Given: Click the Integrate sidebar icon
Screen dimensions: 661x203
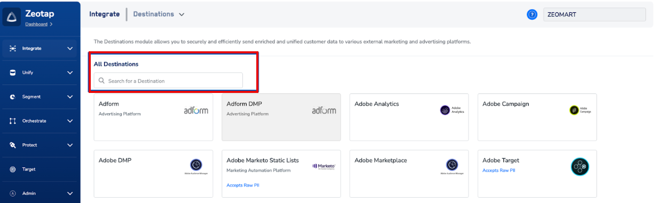Looking at the screenshot, I should pos(13,49).
